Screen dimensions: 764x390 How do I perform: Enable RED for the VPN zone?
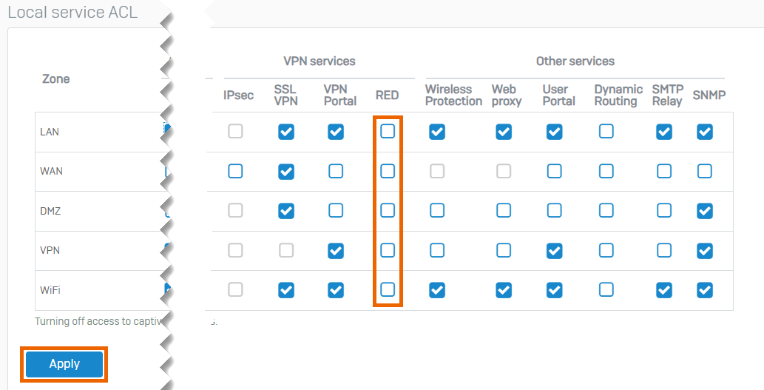(x=388, y=251)
